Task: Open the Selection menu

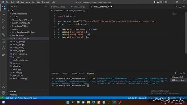Action: pos(20,2)
